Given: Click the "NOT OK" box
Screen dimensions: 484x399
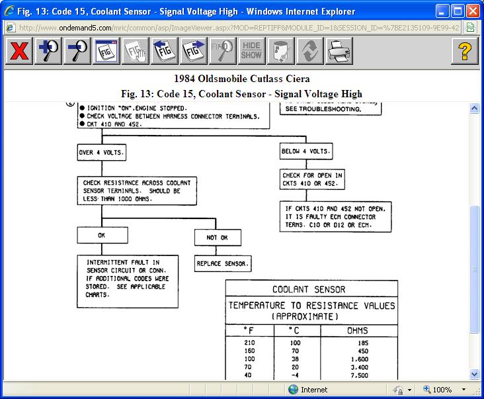Looking at the screenshot, I should (218, 238).
